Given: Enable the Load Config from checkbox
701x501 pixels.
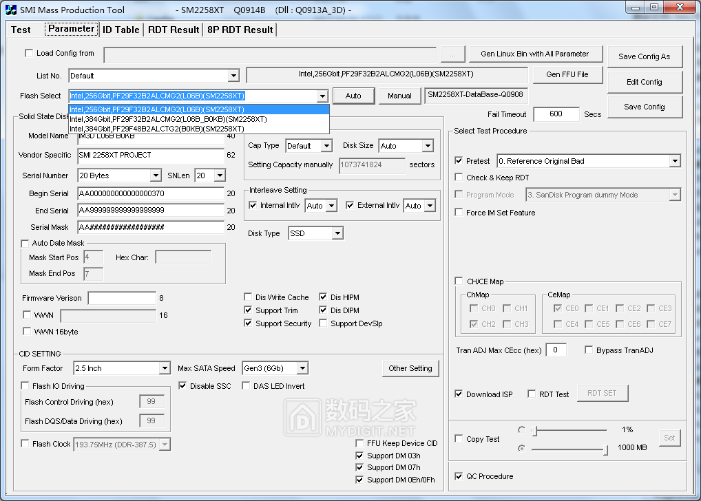Looking at the screenshot, I should pyautogui.click(x=29, y=53).
